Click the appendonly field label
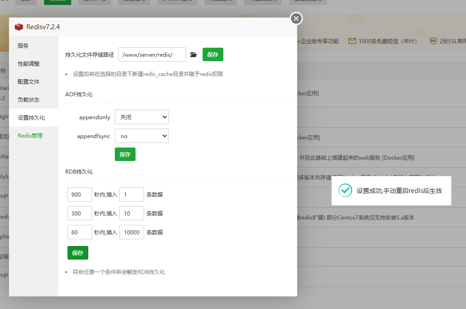The width and height of the screenshot is (466, 309). pos(95,117)
